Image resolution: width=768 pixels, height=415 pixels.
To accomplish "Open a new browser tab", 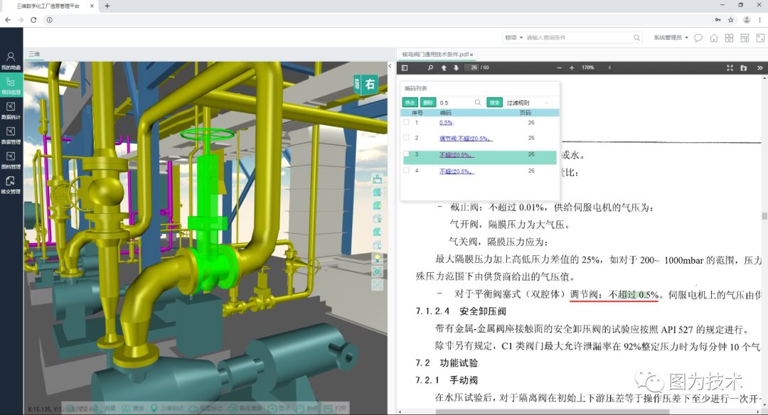I will click(107, 6).
